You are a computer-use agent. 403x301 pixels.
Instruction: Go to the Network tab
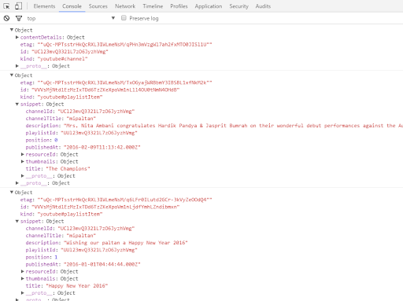click(125, 6)
